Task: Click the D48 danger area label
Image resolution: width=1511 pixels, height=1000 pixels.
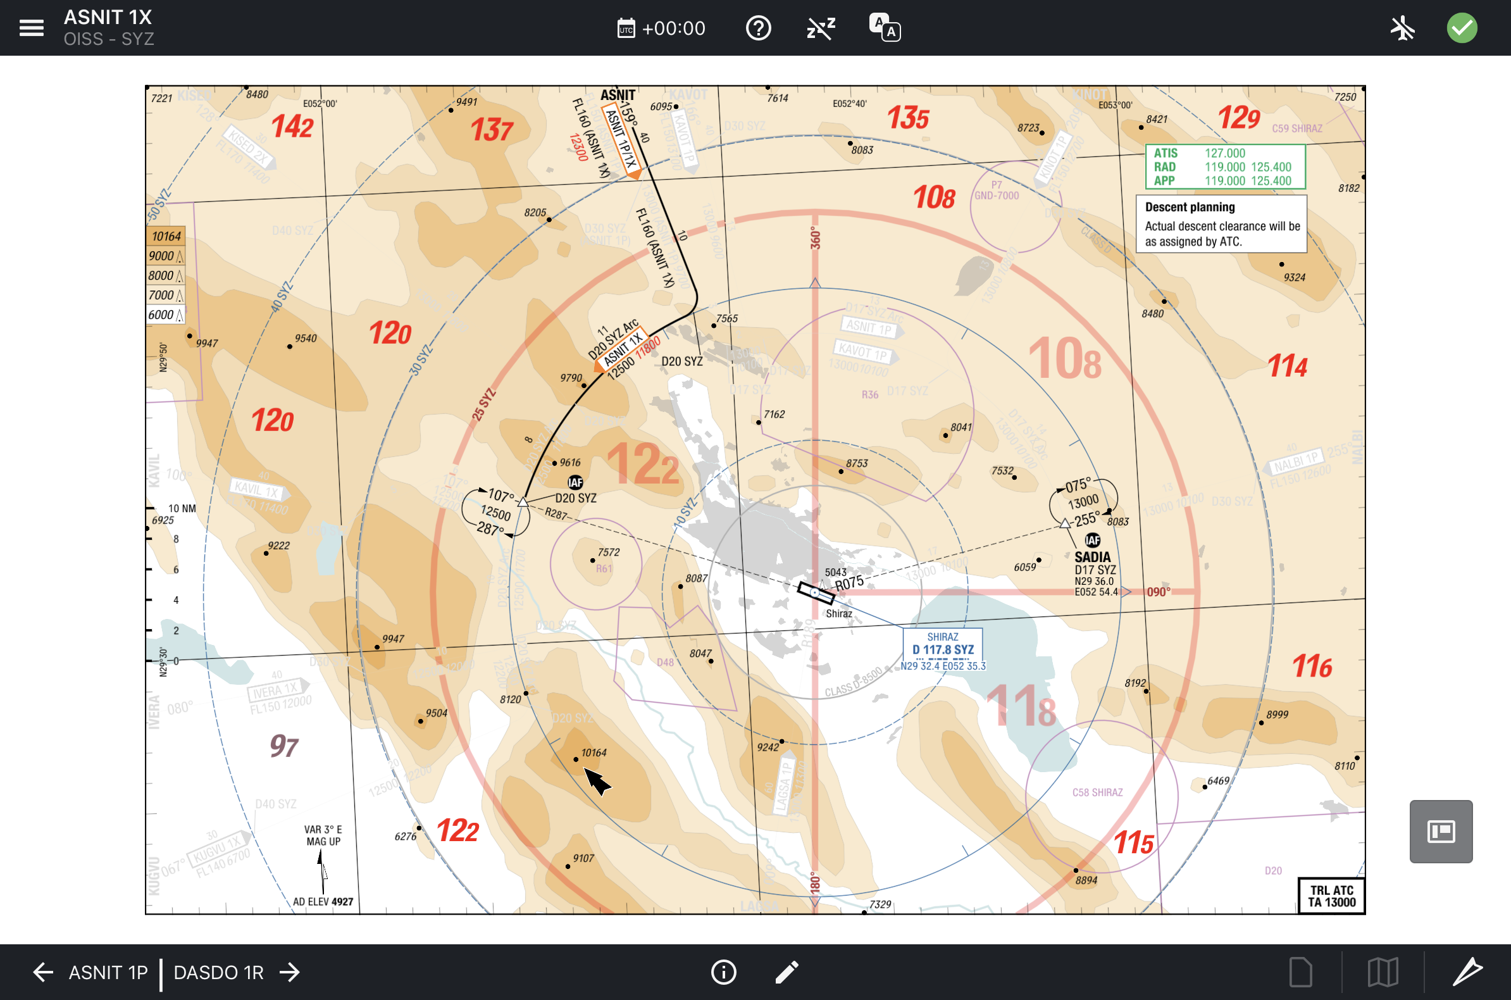Action: (665, 662)
